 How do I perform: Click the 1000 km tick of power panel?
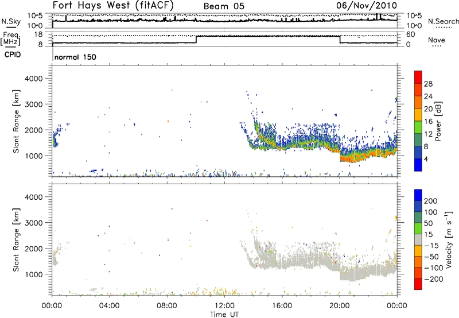click(34, 156)
